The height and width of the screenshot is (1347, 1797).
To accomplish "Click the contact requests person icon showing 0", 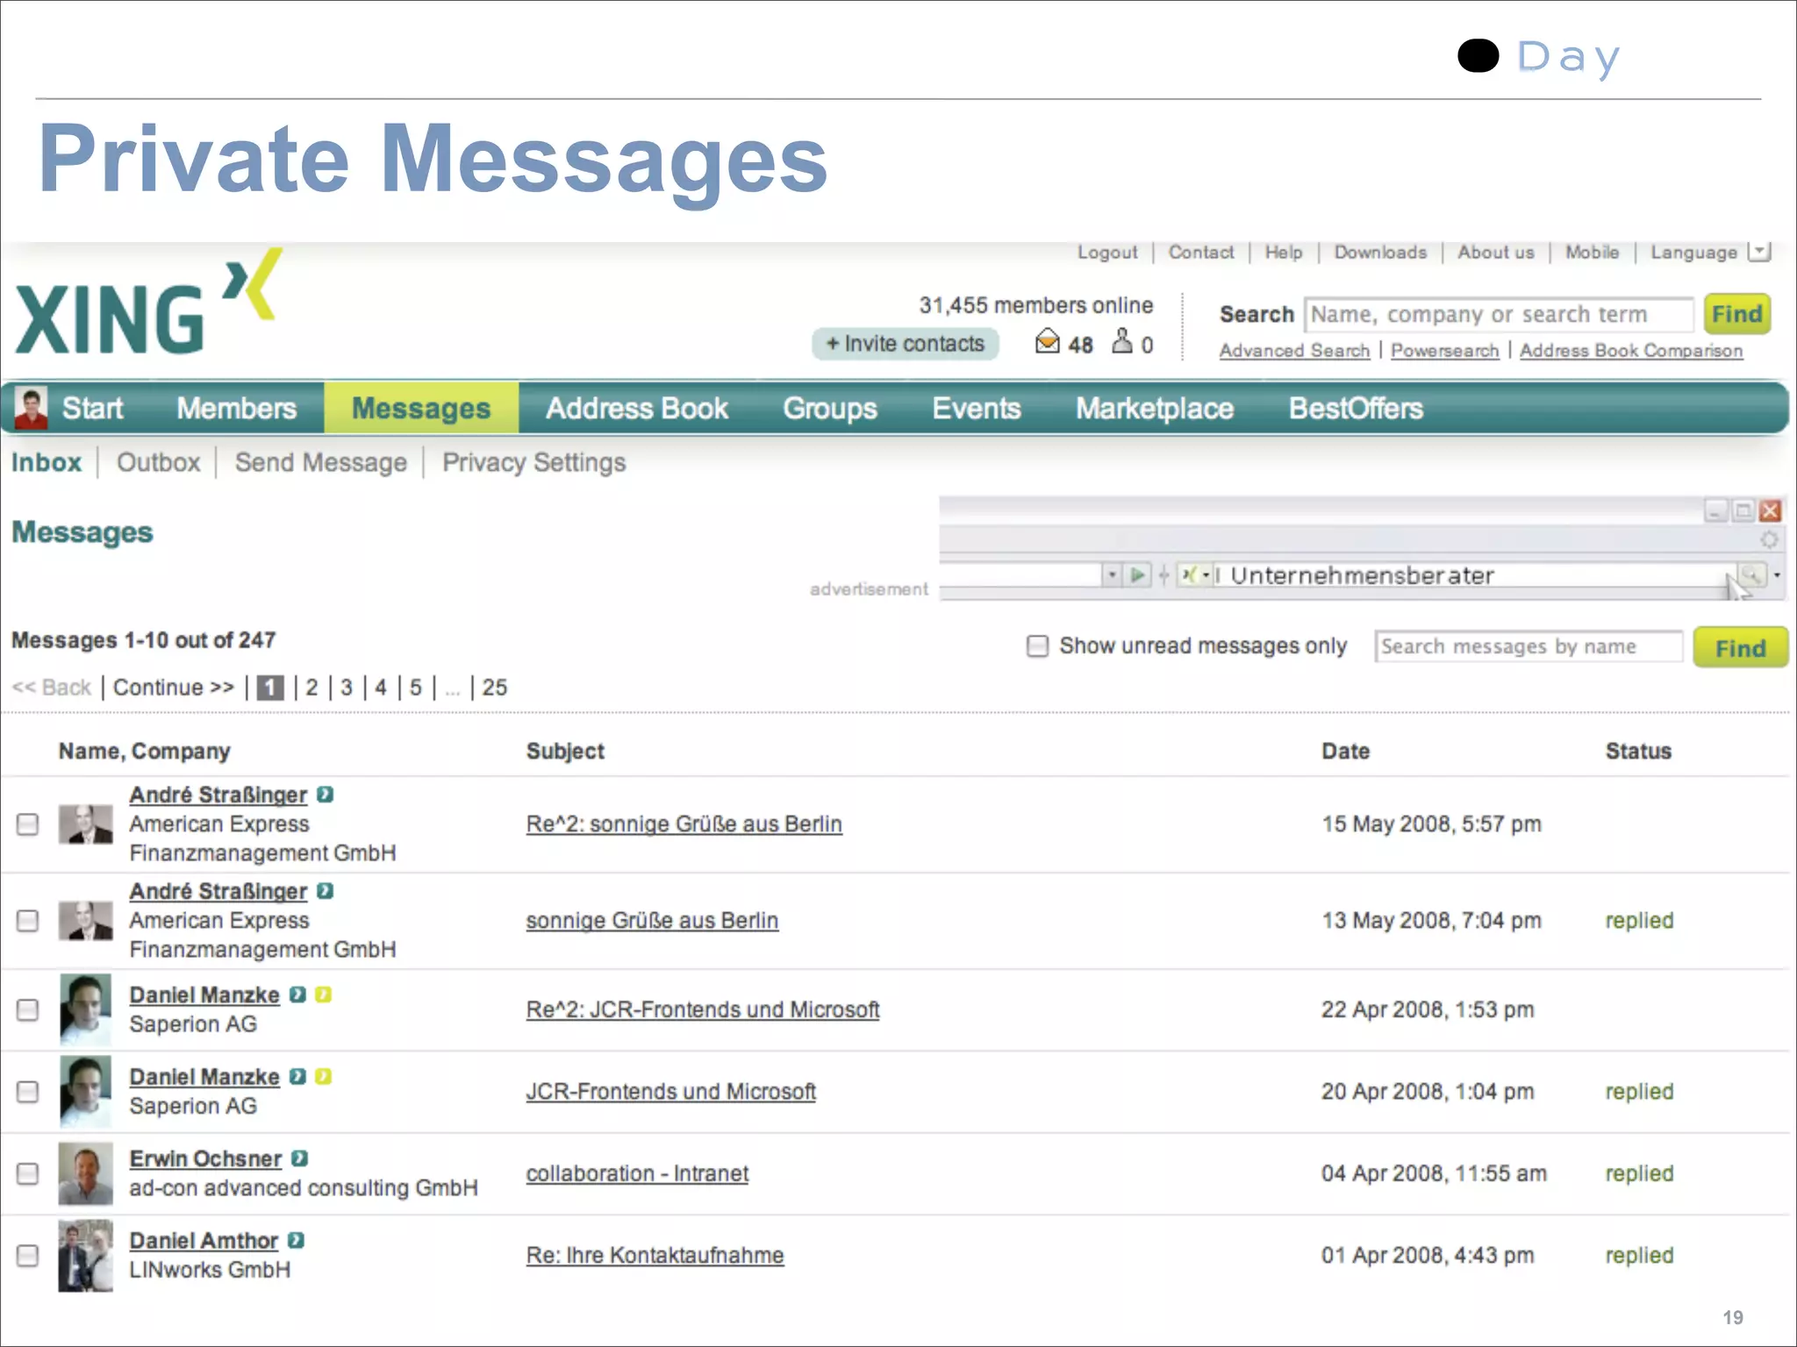I will tap(1121, 341).
